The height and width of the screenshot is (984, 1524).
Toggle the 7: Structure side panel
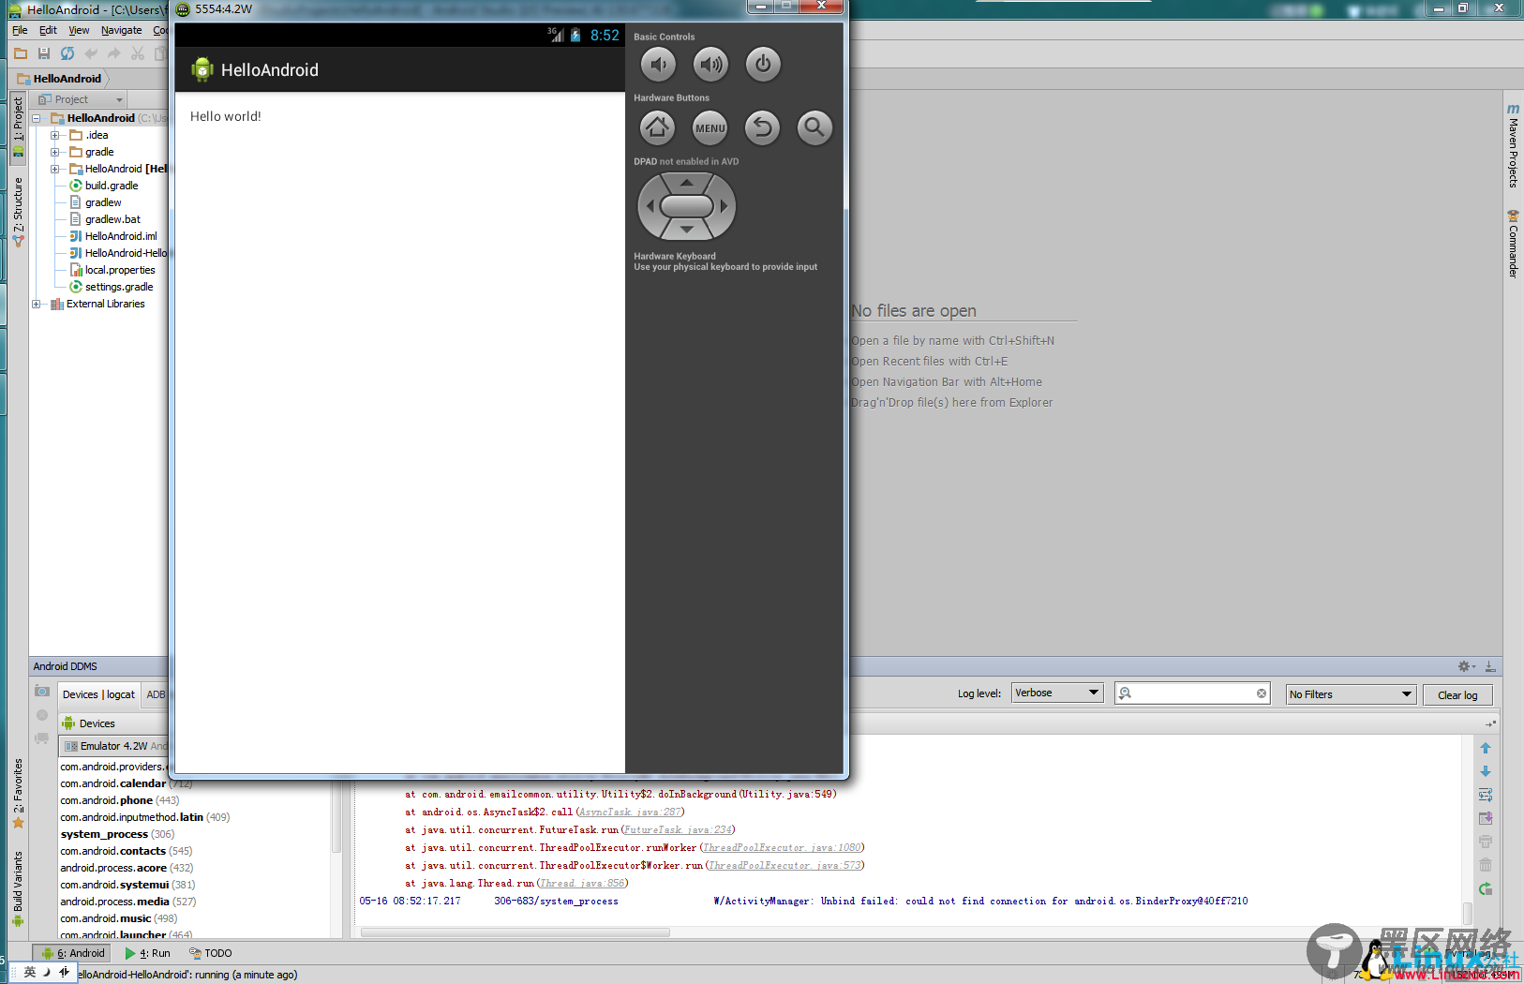[18, 212]
